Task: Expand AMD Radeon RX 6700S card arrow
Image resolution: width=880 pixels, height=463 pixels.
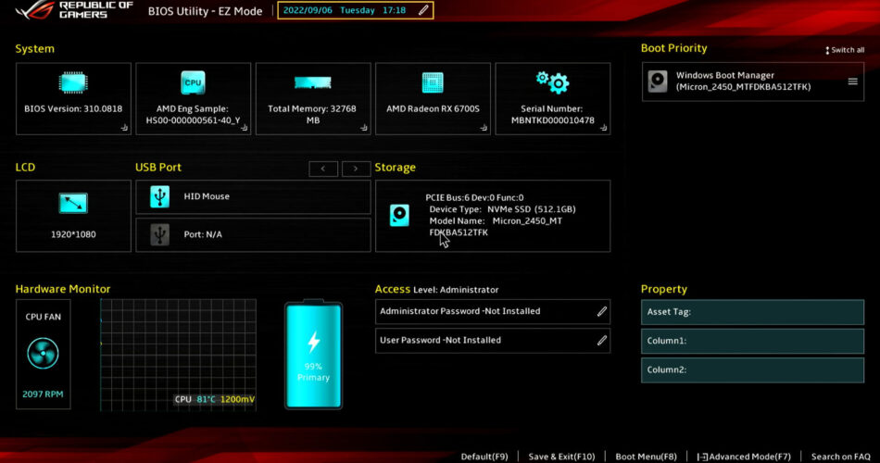Action: click(x=484, y=128)
